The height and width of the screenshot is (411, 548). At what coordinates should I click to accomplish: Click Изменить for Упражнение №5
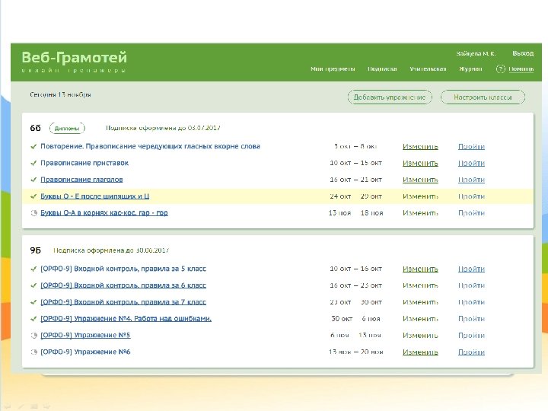pos(420,336)
